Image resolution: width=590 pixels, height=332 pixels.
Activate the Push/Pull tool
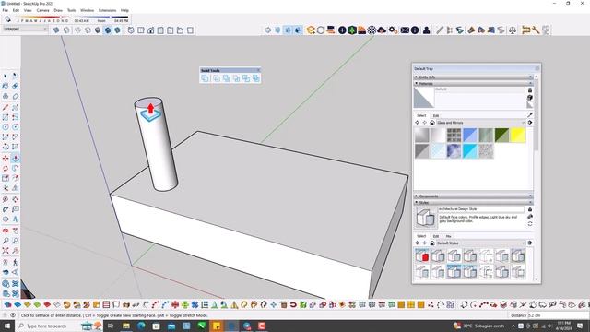coord(15,158)
